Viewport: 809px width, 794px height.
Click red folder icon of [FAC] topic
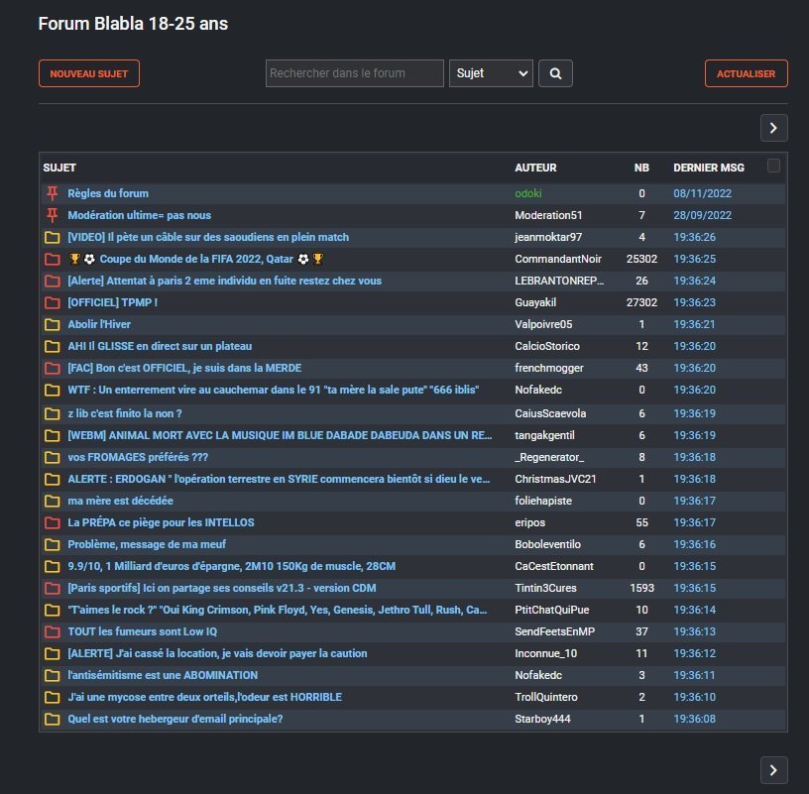[x=53, y=368]
